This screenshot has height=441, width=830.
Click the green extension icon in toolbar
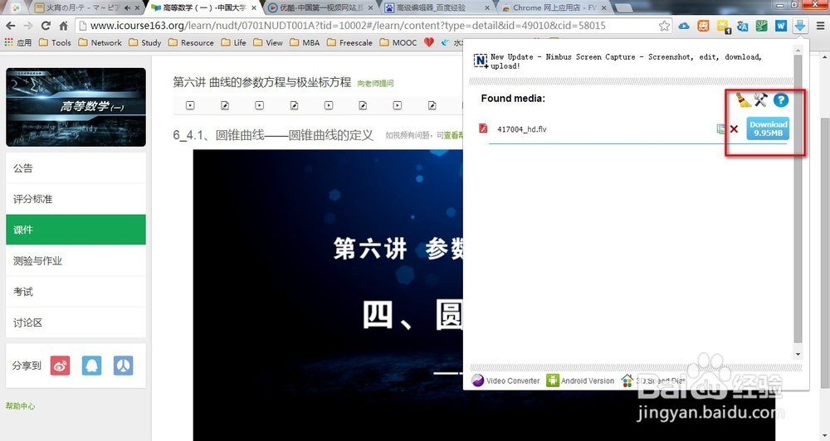tap(761, 26)
